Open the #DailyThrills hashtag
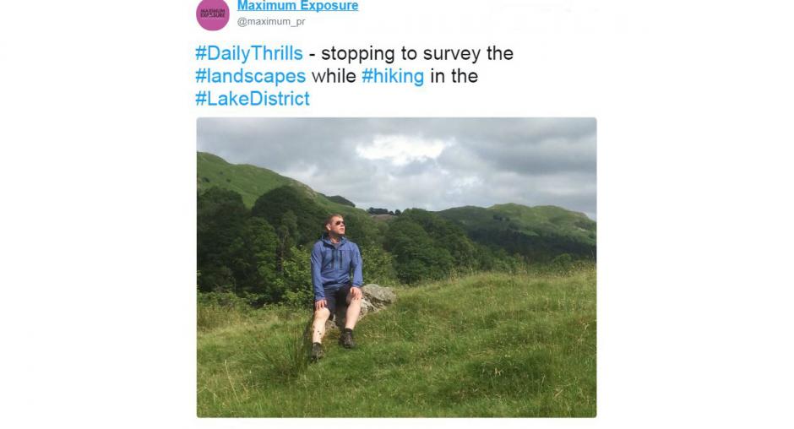 coord(249,53)
